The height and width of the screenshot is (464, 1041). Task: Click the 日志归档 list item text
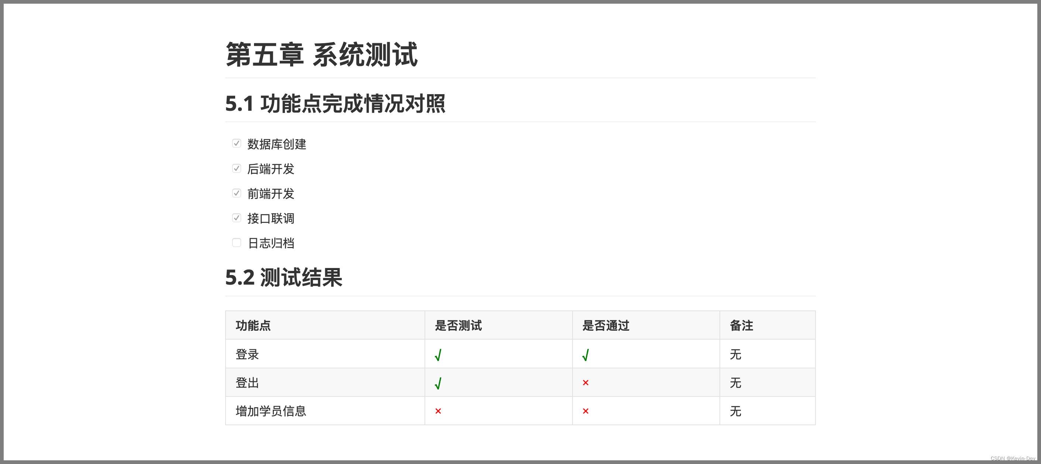(271, 243)
